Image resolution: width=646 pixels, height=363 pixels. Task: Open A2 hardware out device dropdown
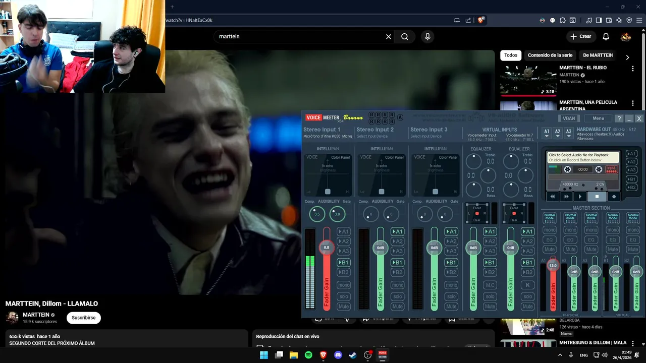557,133
